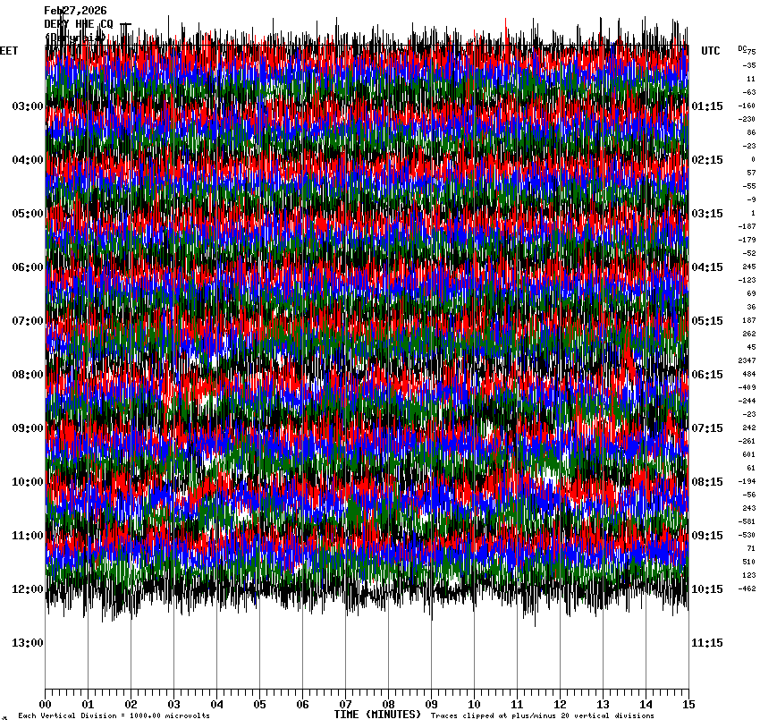Select the 09:00 EET row label
The width and height of the screenshot is (760, 728).
coord(27,428)
